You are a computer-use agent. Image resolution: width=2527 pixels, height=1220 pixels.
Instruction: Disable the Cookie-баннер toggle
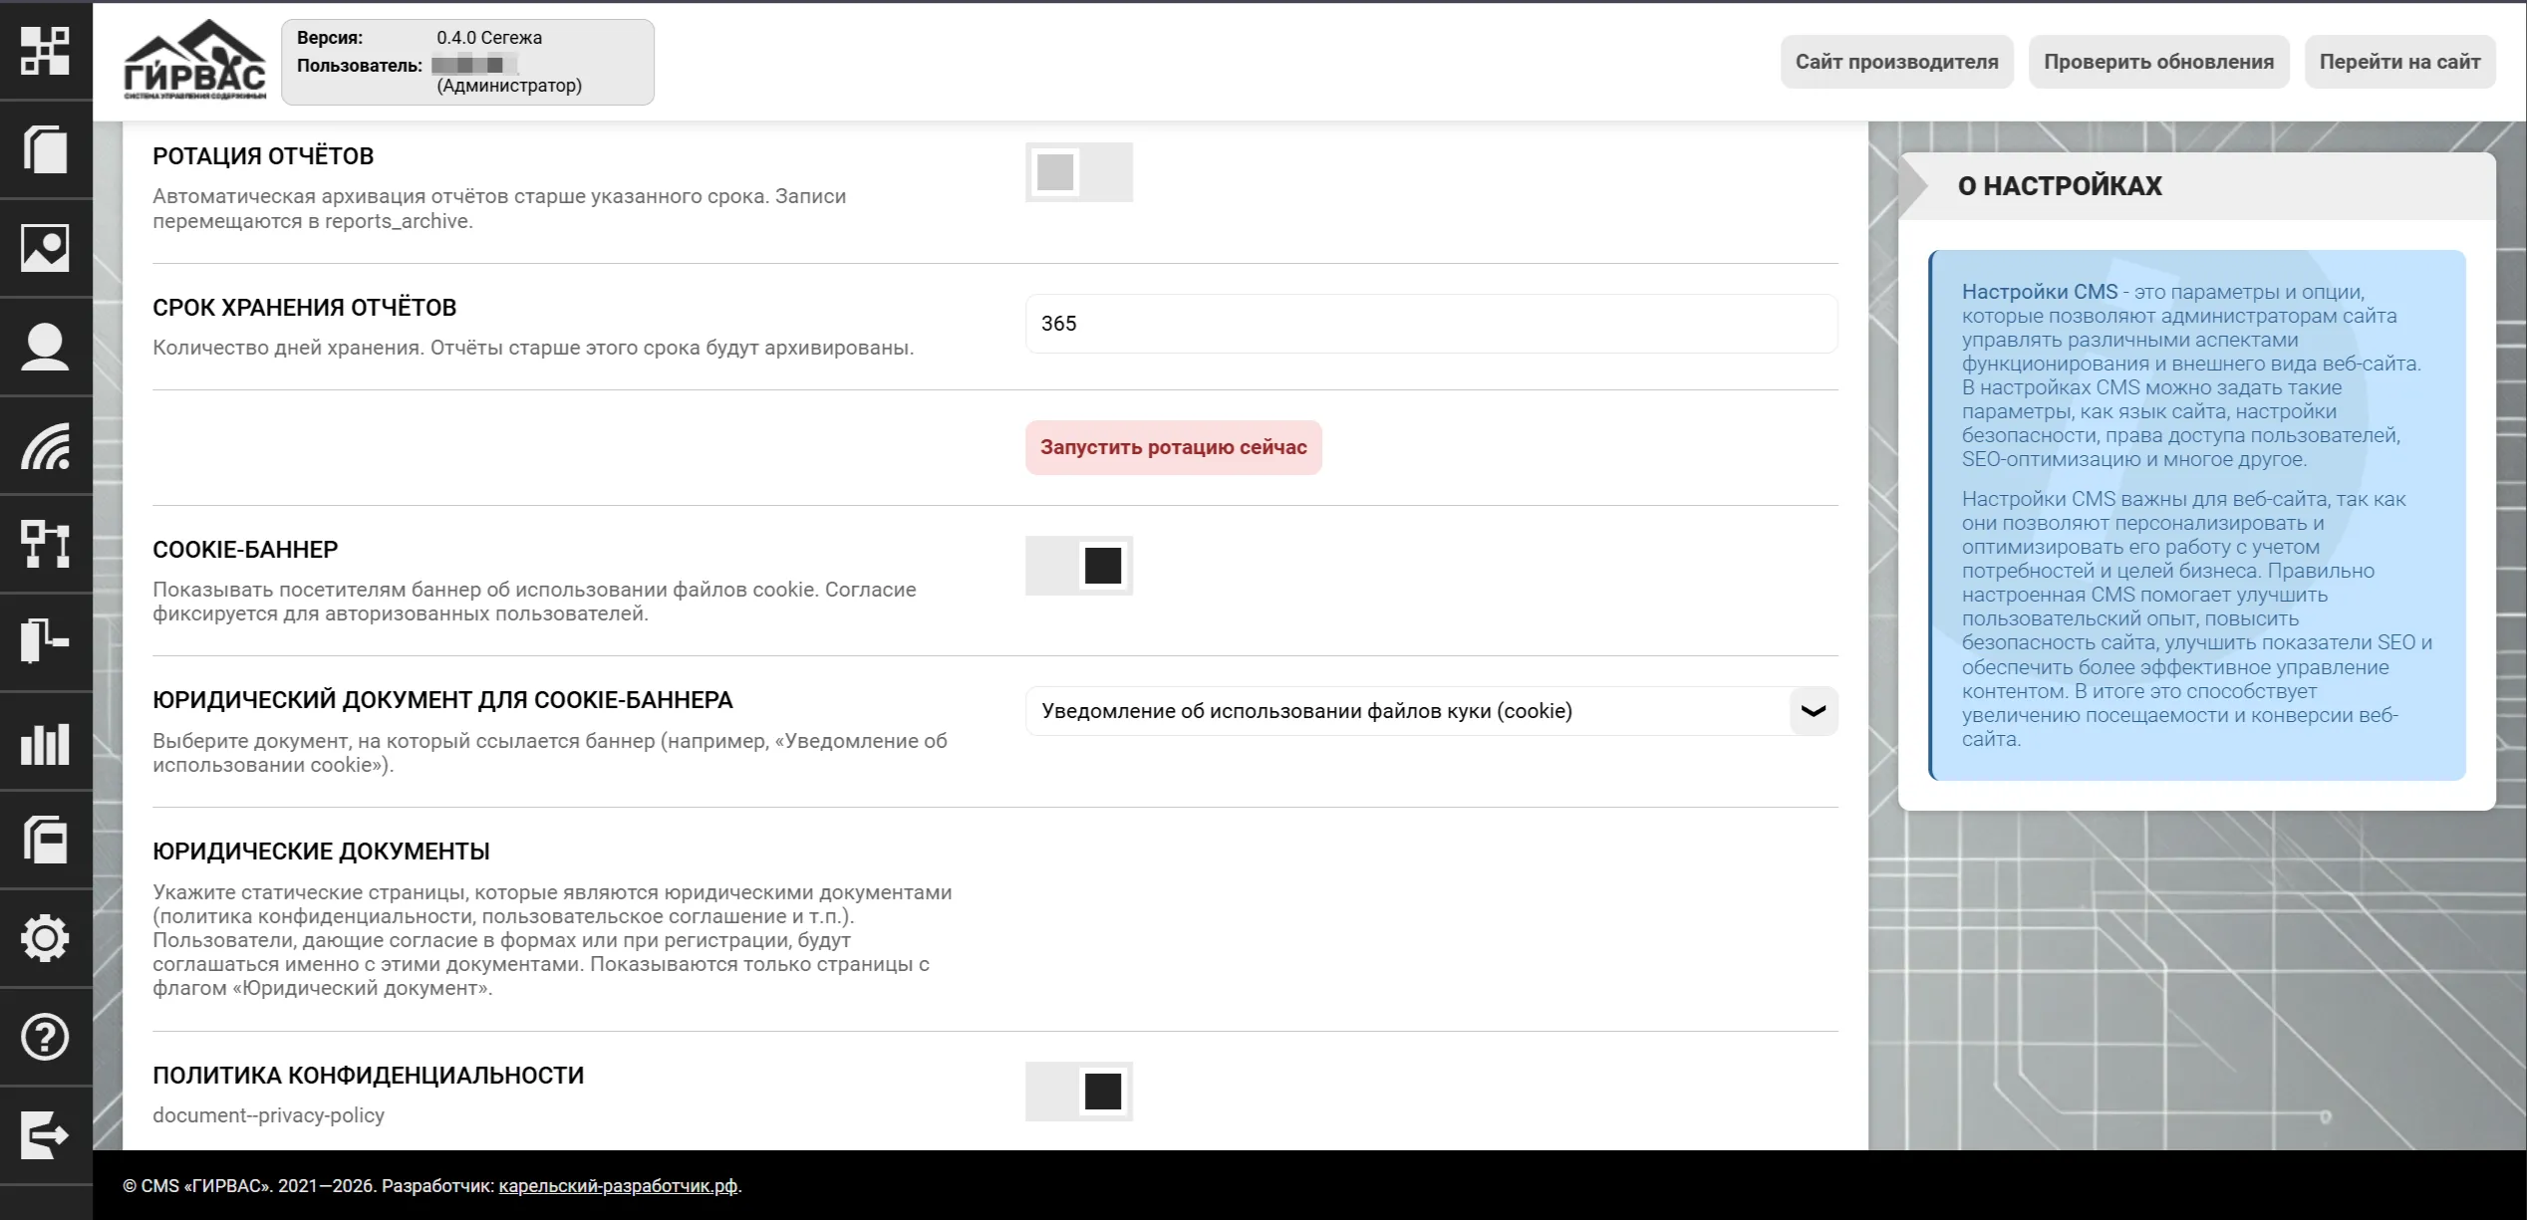pyautogui.click(x=1079, y=566)
